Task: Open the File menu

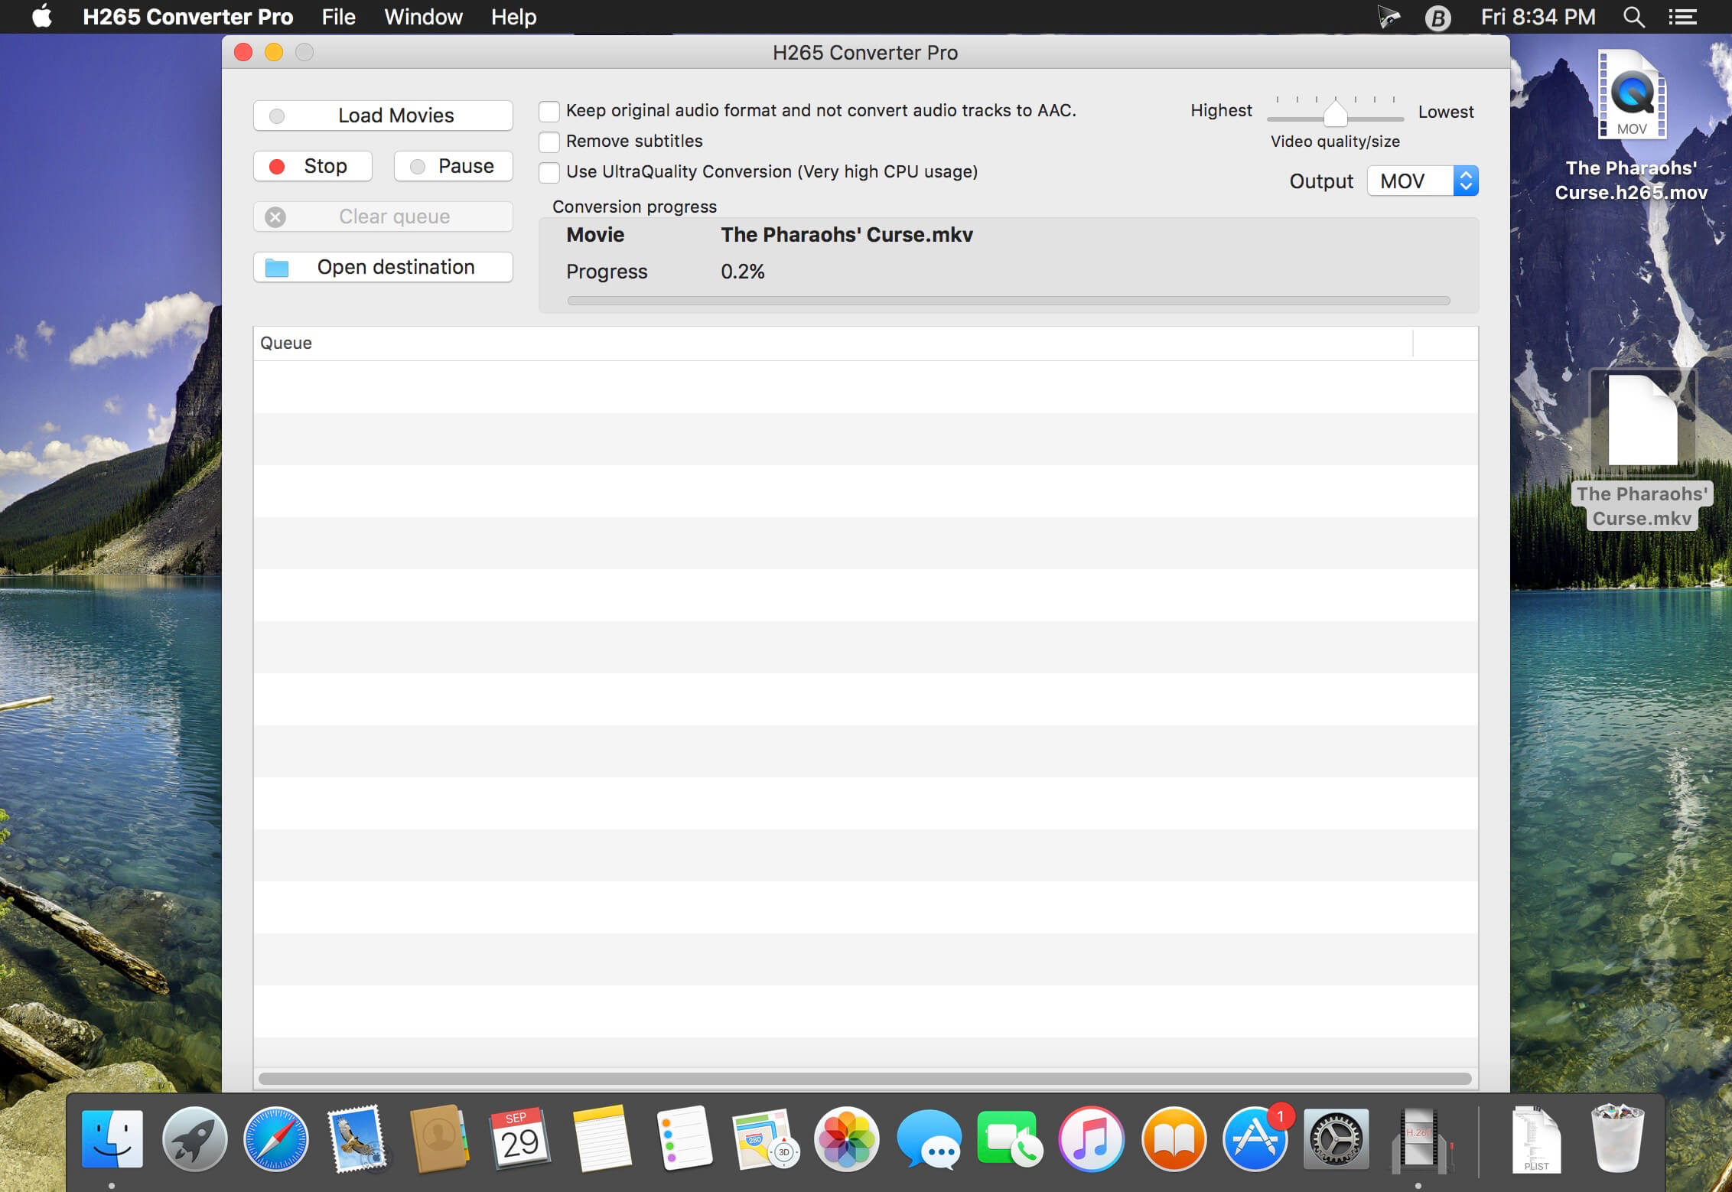Action: [x=338, y=17]
